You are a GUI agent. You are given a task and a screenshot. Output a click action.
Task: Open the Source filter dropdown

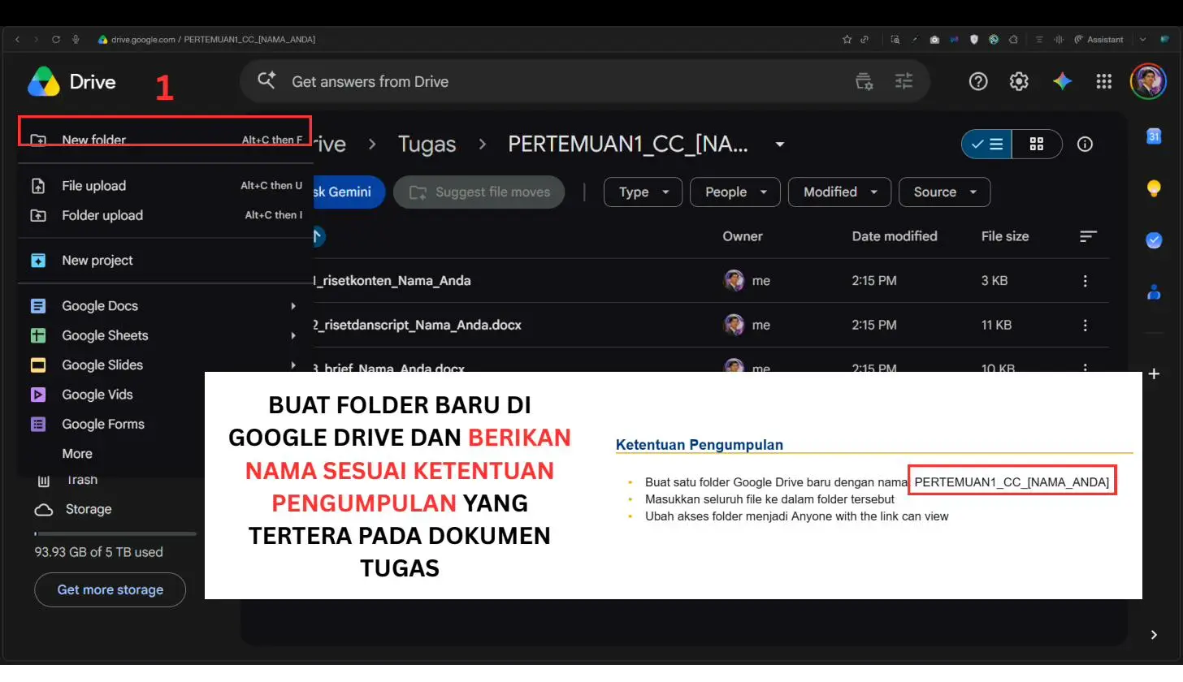coord(944,192)
